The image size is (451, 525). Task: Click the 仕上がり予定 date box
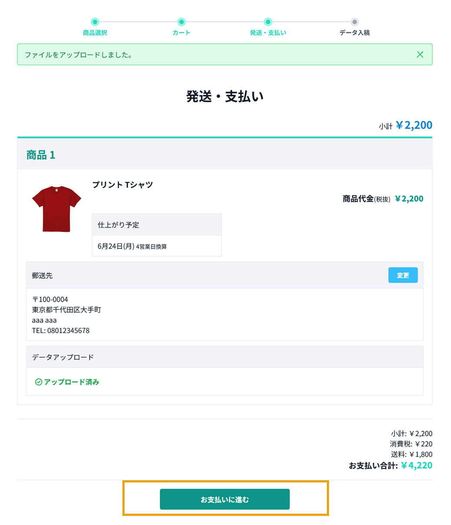157,235
